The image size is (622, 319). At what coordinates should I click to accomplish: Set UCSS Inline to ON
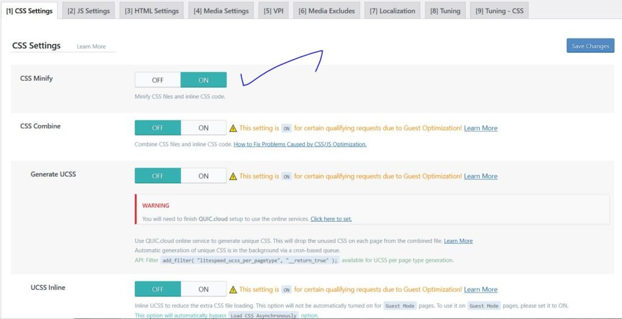pos(203,289)
